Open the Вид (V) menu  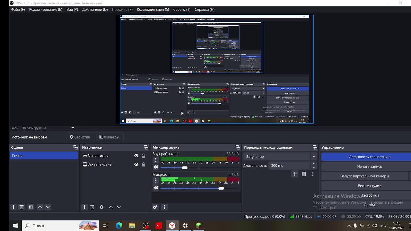[x=72, y=9]
